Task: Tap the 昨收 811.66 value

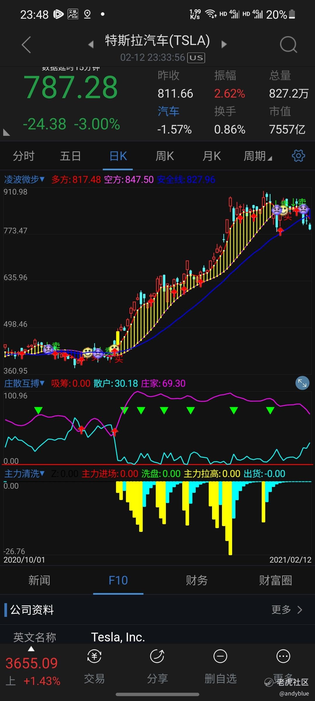Action: click(175, 93)
